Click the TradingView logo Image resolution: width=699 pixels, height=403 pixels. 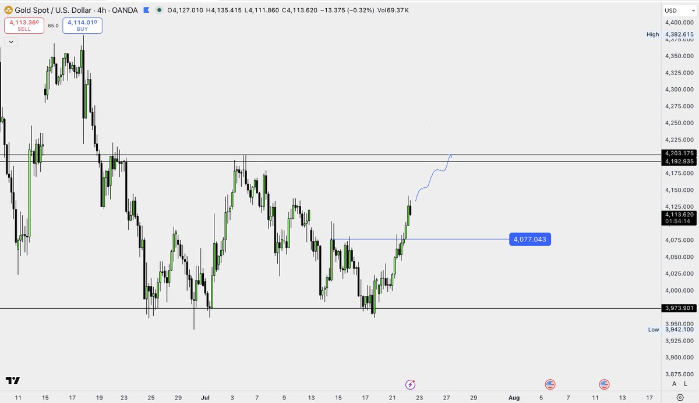pos(13,380)
